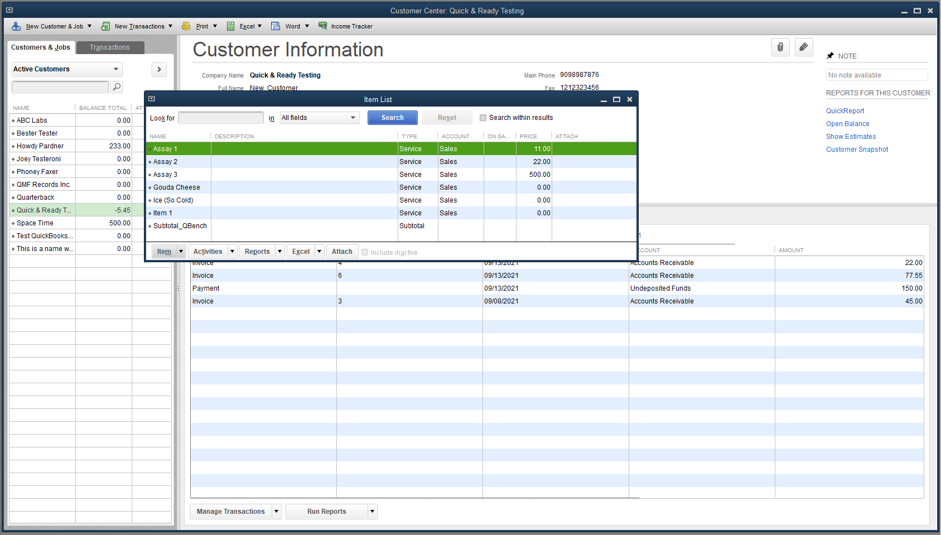Select the Ice (So Cold) item row

[x=392, y=200]
